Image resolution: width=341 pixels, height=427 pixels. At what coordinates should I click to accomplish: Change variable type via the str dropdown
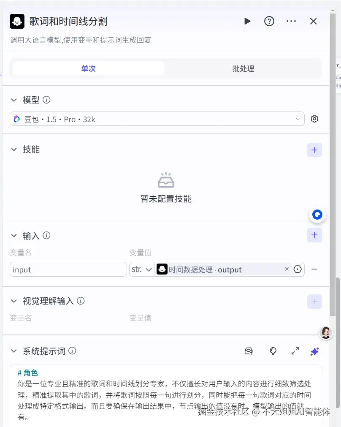[141, 269]
